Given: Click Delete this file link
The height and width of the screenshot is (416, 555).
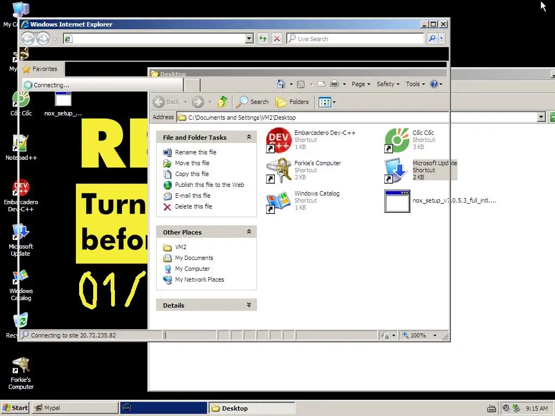Looking at the screenshot, I should (193, 206).
